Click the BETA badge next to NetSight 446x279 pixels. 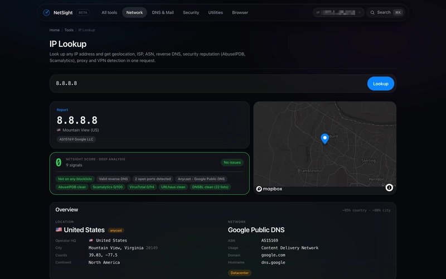83,12
